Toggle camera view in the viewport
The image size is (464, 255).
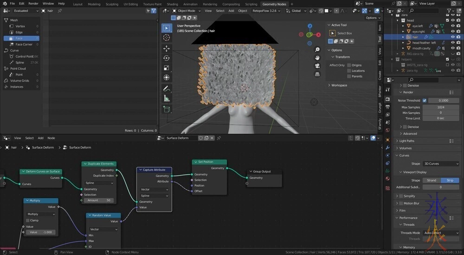point(317,65)
